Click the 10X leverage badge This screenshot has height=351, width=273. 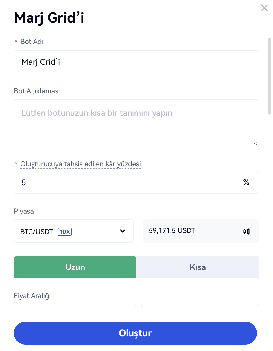click(x=65, y=232)
